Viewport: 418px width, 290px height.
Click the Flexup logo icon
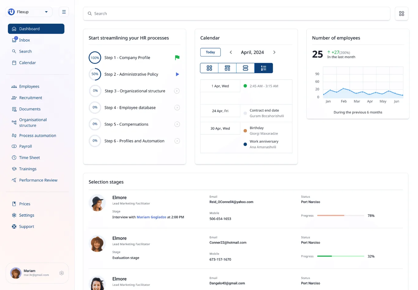coord(11,12)
